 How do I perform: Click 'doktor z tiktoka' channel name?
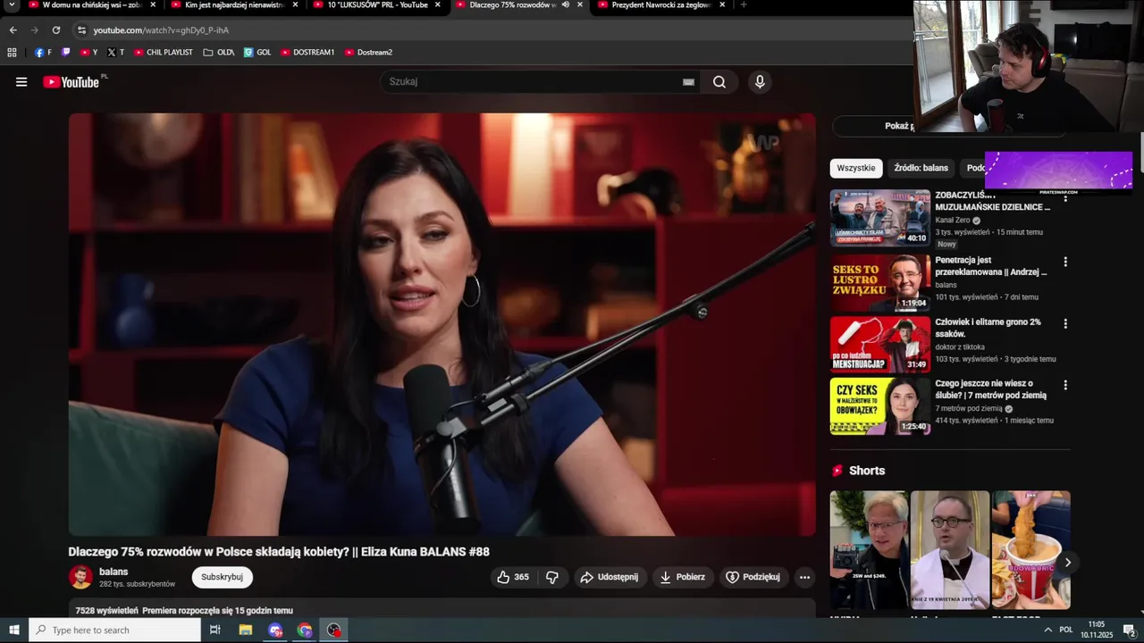click(960, 347)
